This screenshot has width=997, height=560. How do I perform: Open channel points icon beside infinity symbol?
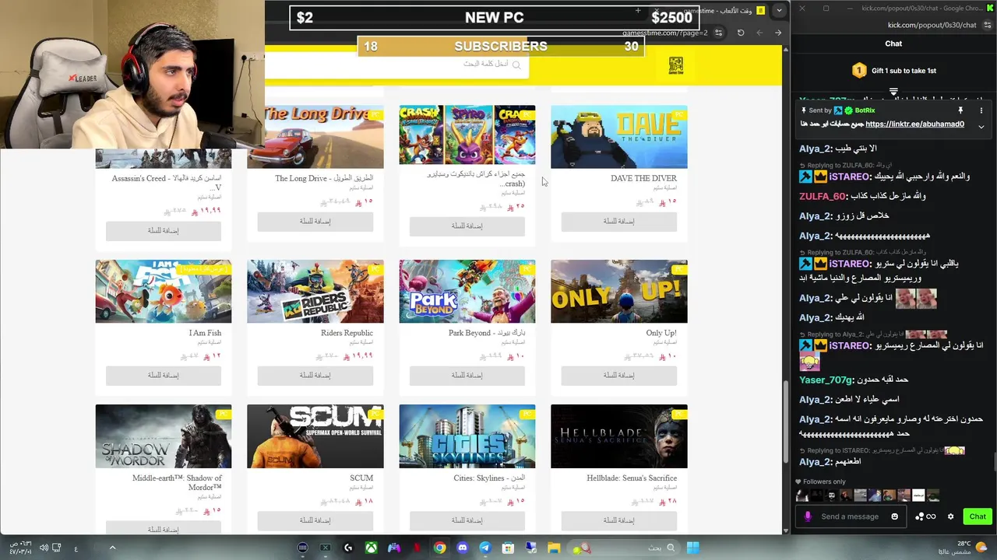pyautogui.click(x=920, y=516)
